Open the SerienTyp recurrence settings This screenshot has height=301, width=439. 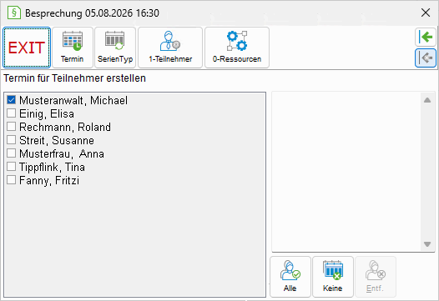(115, 48)
